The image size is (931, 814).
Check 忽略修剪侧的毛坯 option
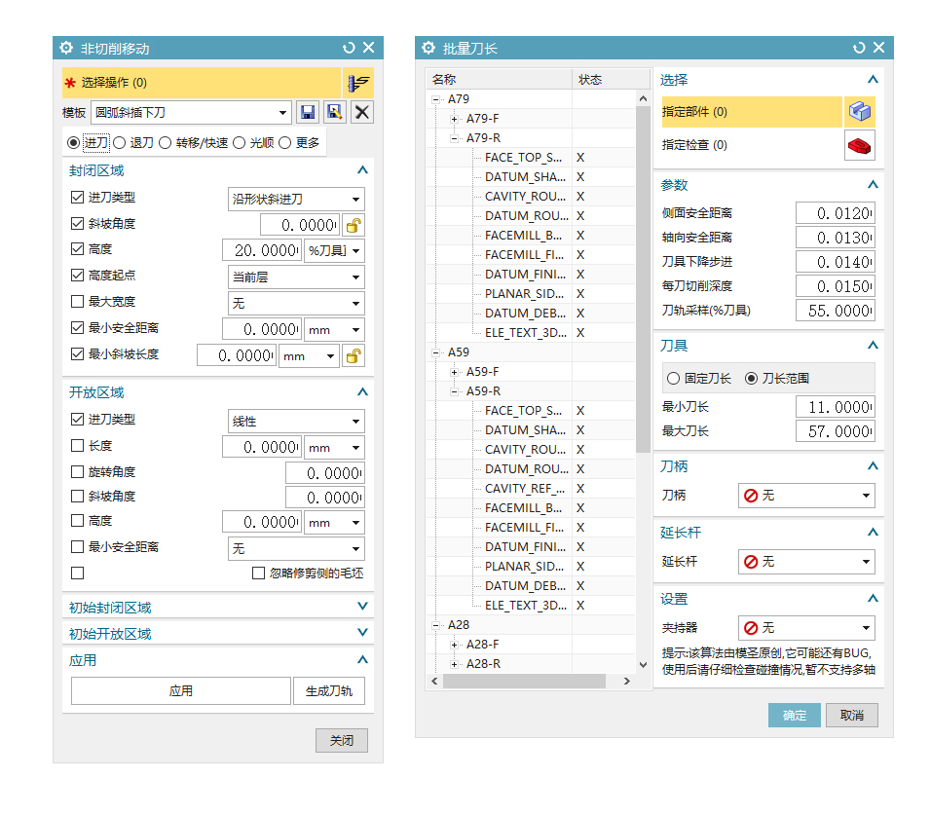pos(258,573)
